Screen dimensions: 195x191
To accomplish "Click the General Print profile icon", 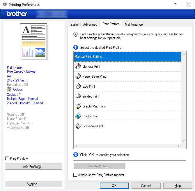I will point(78,67).
